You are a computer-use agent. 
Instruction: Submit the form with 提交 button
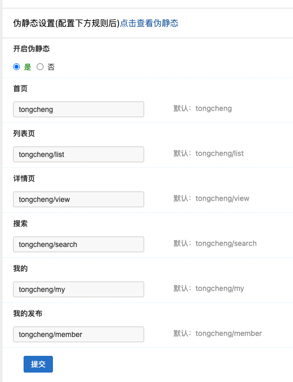click(x=38, y=364)
